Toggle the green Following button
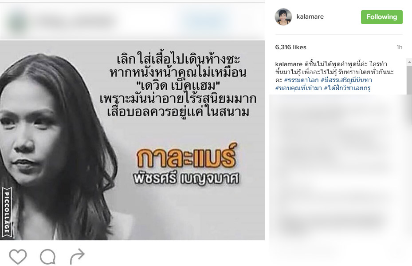Image resolution: width=412 pixels, height=266 pixels. 381,17
